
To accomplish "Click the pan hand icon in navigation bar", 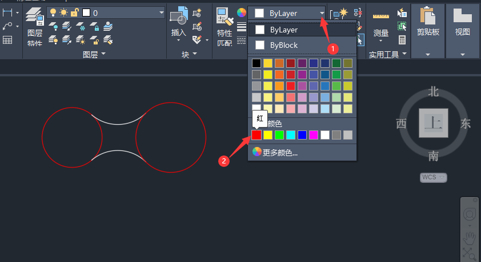I will pyautogui.click(x=469, y=238).
